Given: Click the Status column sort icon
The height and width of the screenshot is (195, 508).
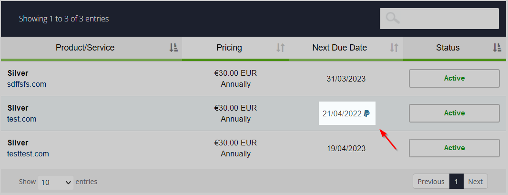Looking at the screenshot, I should tap(497, 48).
